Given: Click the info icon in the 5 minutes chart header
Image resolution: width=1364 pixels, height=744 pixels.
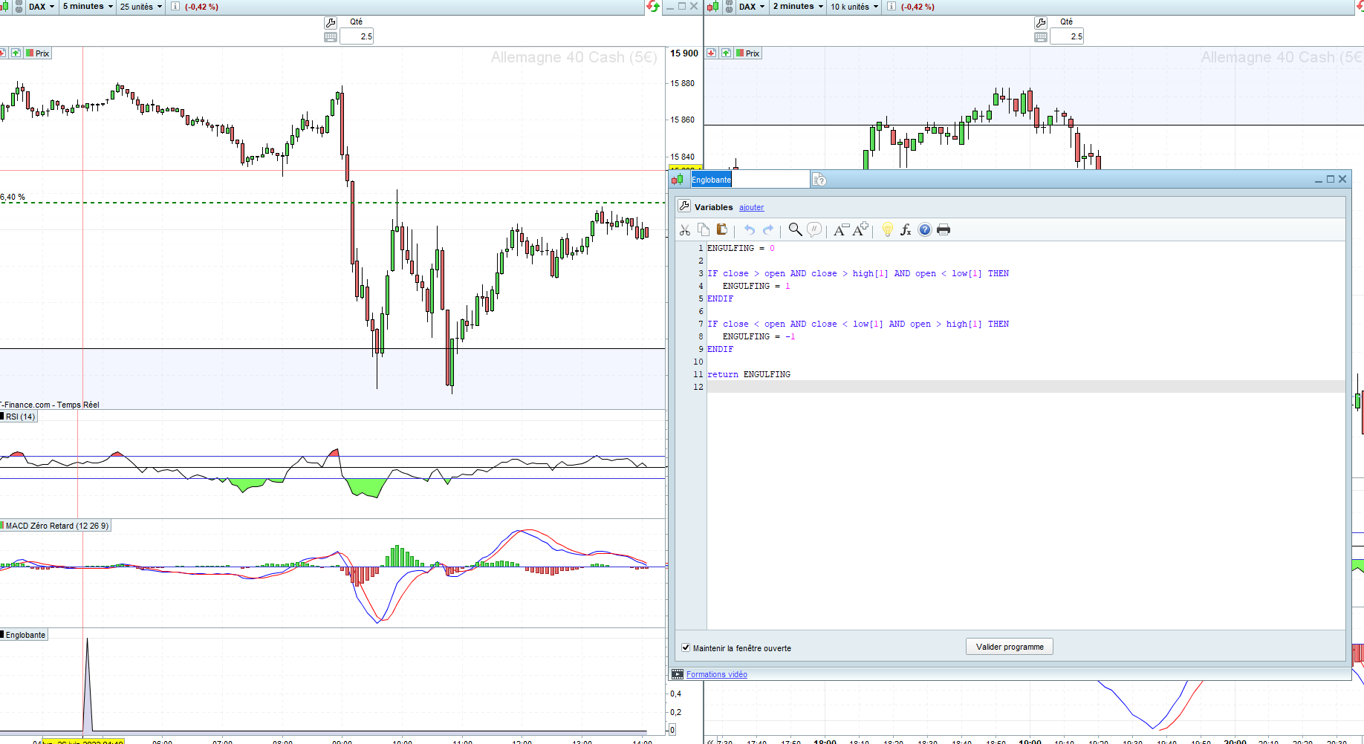Looking at the screenshot, I should click(x=175, y=7).
